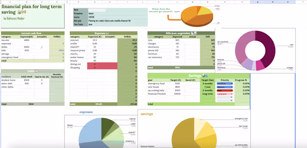Select the rent Expected value '825' in Bills
This screenshot has width=307, height=148.
(177, 40)
